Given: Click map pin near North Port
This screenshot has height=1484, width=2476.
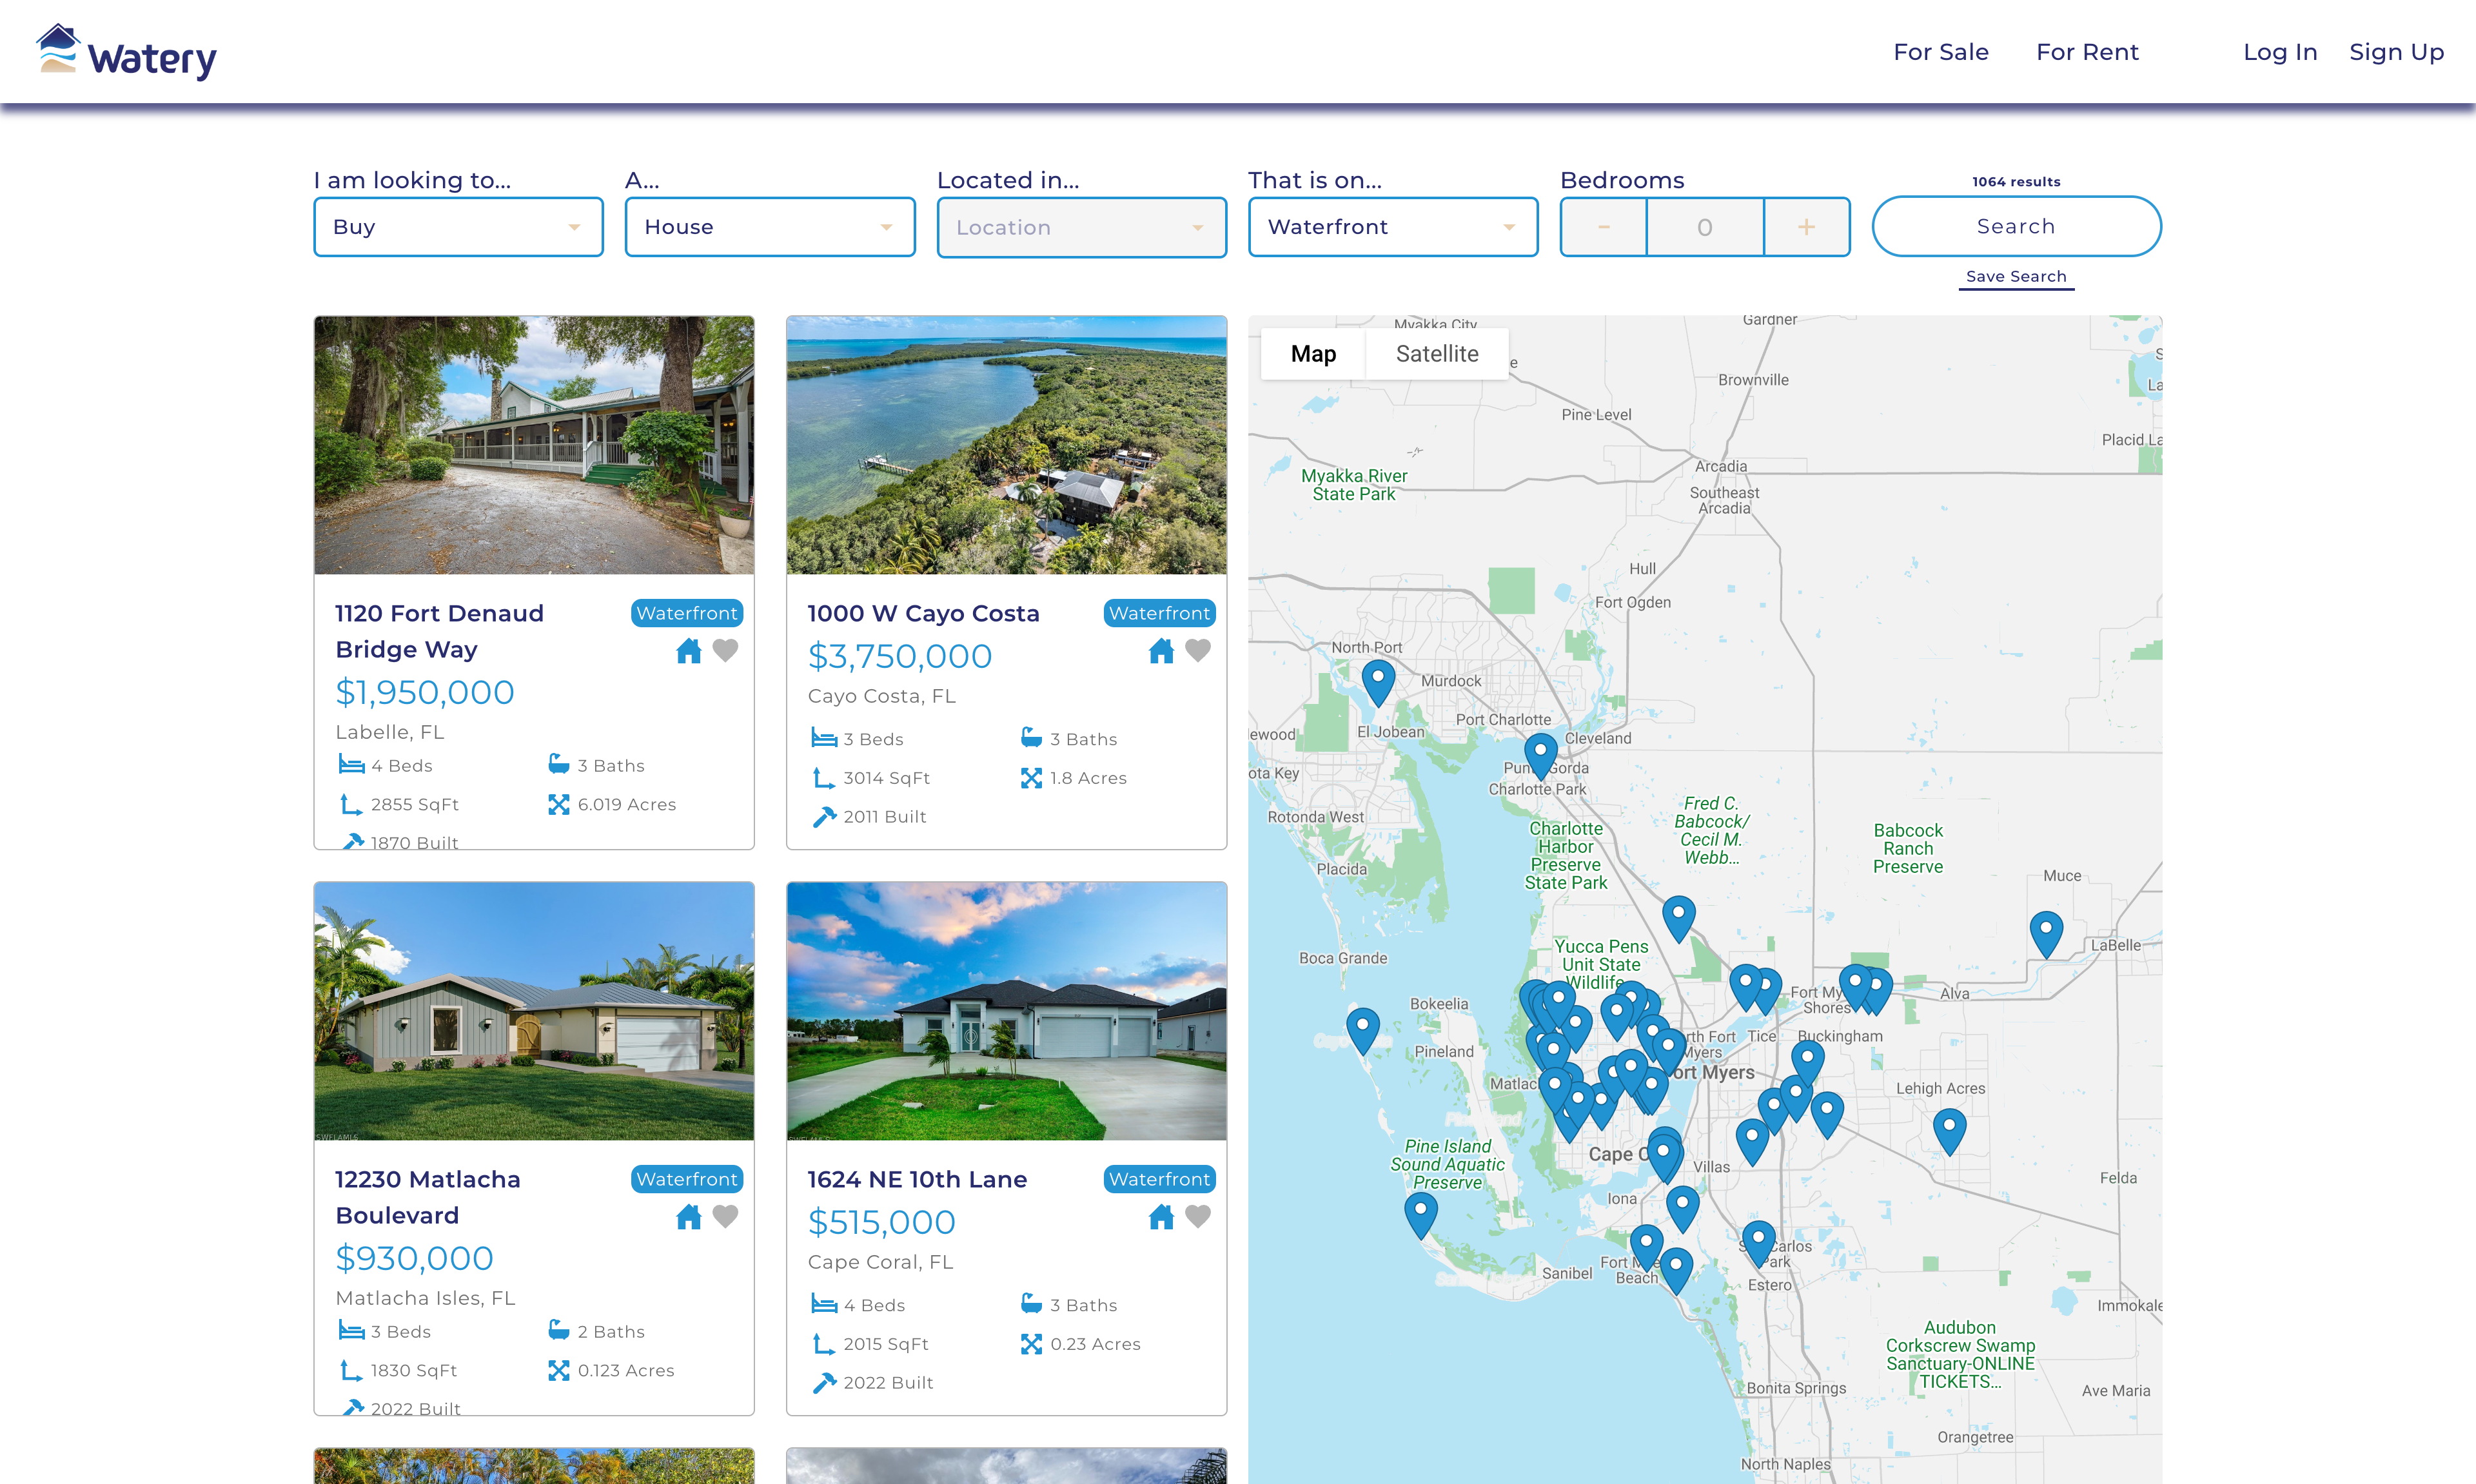Looking at the screenshot, I should pos(1378,680).
